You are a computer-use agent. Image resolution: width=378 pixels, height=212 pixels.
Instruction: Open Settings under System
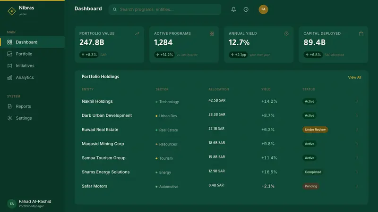pos(32,118)
